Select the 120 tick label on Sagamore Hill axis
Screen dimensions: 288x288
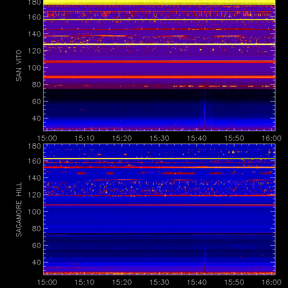tap(34, 195)
